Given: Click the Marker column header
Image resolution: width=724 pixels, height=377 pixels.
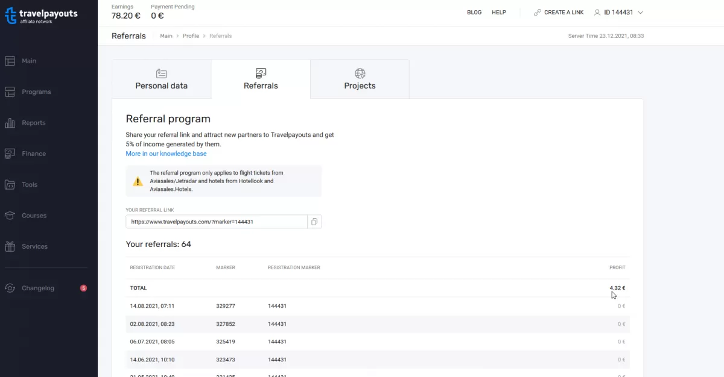Looking at the screenshot, I should tap(226, 267).
